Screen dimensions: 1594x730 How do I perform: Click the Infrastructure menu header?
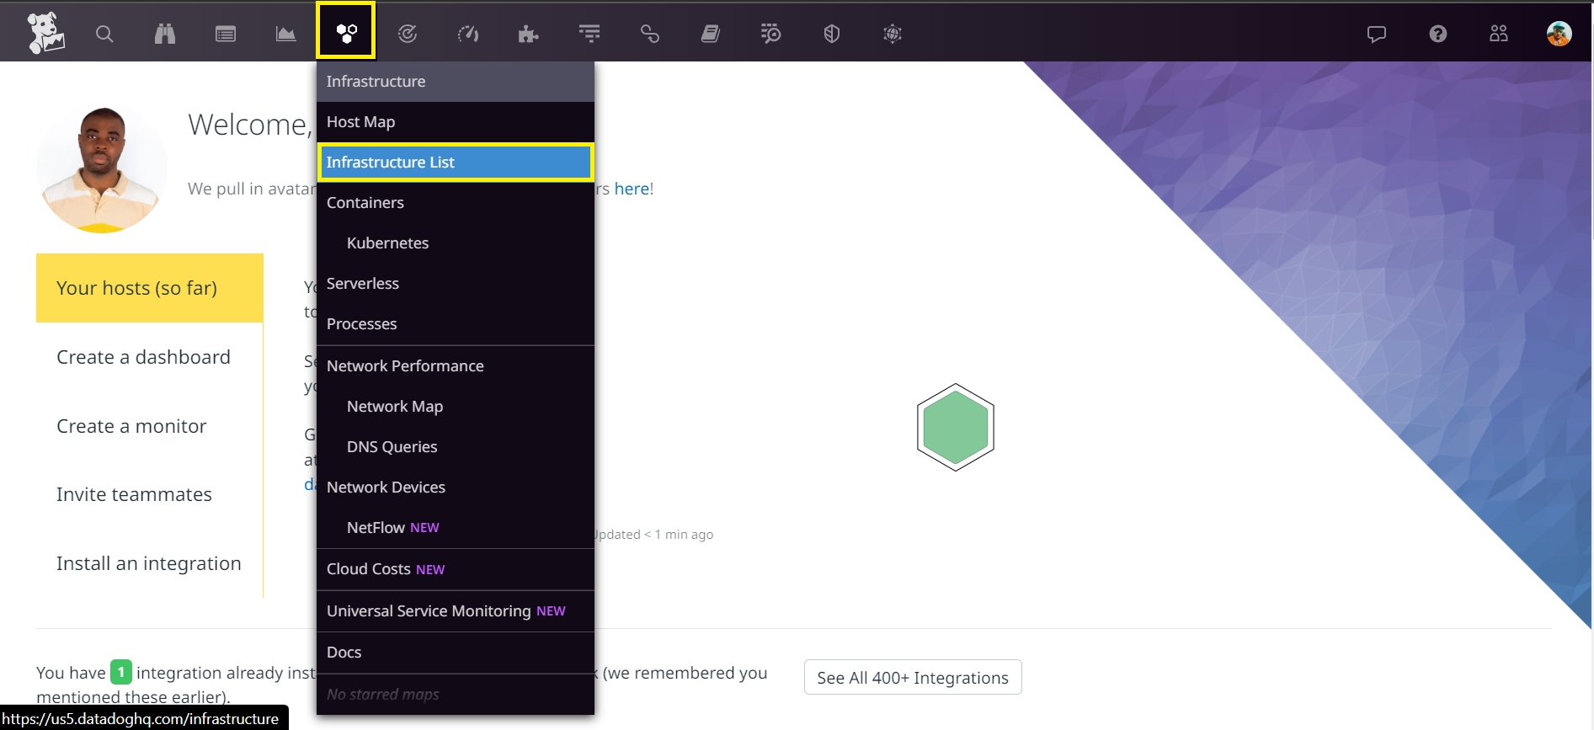[x=456, y=82]
